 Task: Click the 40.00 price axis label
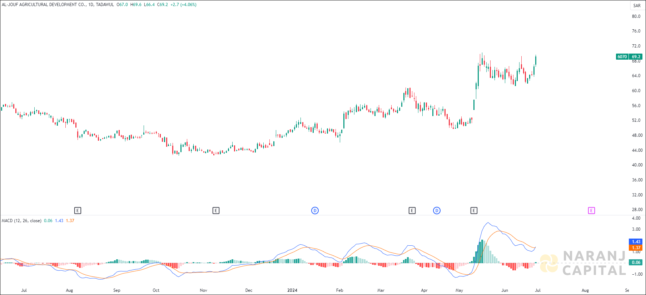pos(637,165)
